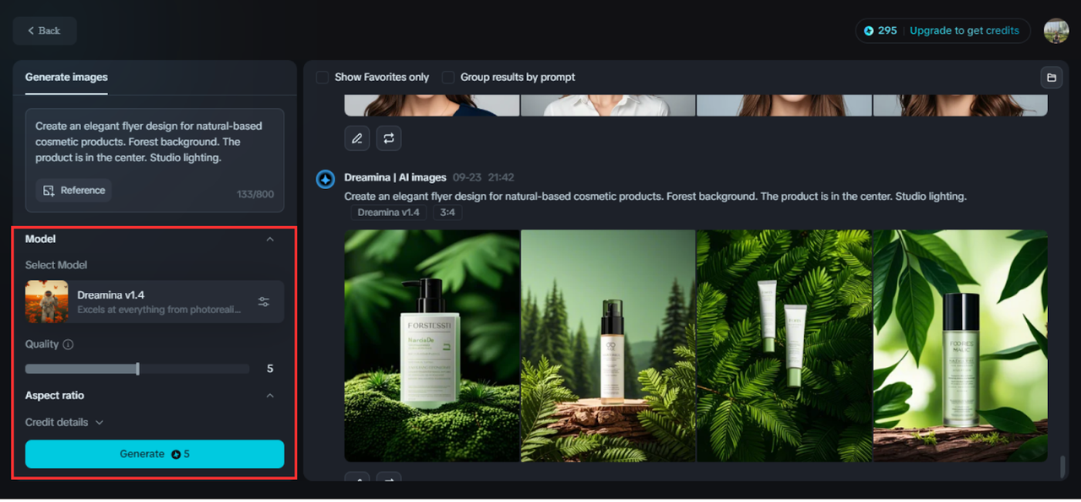Click the Back button

[x=44, y=30]
